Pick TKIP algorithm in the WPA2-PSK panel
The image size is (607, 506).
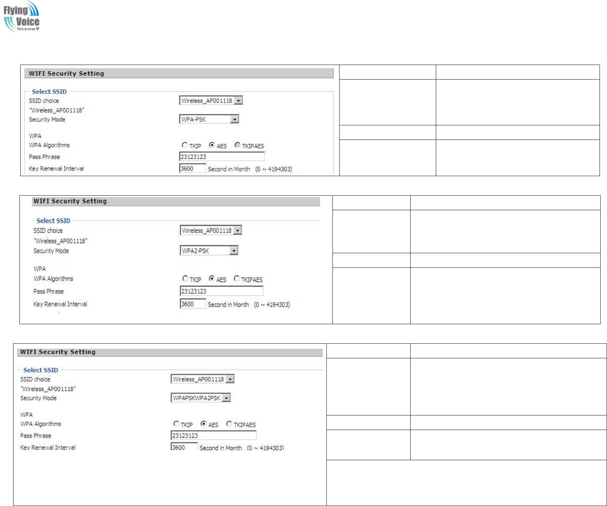tap(185, 279)
